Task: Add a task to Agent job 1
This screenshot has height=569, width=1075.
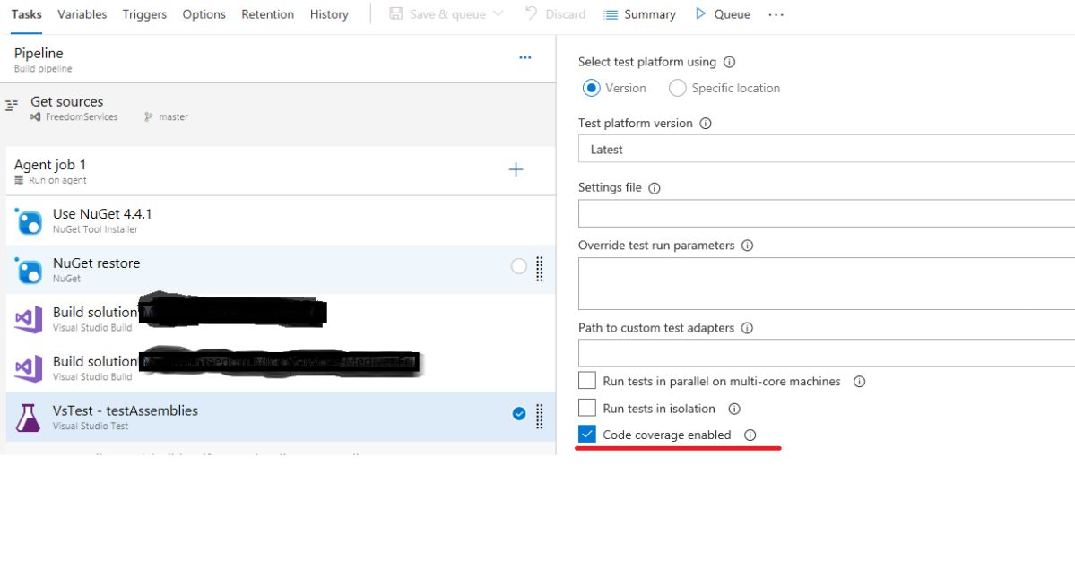Action: [x=516, y=170]
